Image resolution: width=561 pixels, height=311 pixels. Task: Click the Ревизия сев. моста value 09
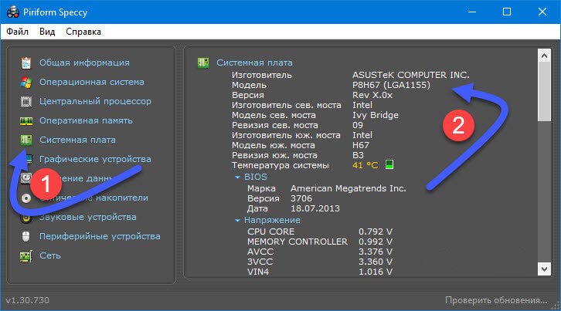pos(358,125)
